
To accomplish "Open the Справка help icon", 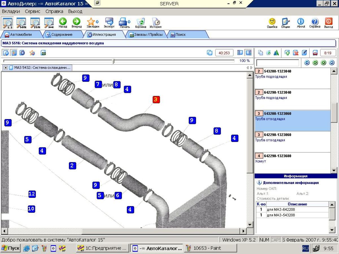I will [x=315, y=23].
